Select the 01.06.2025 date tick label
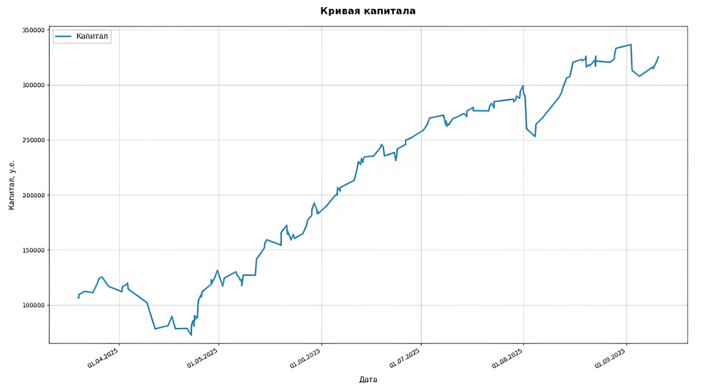The width and height of the screenshot is (720, 388). (306, 358)
